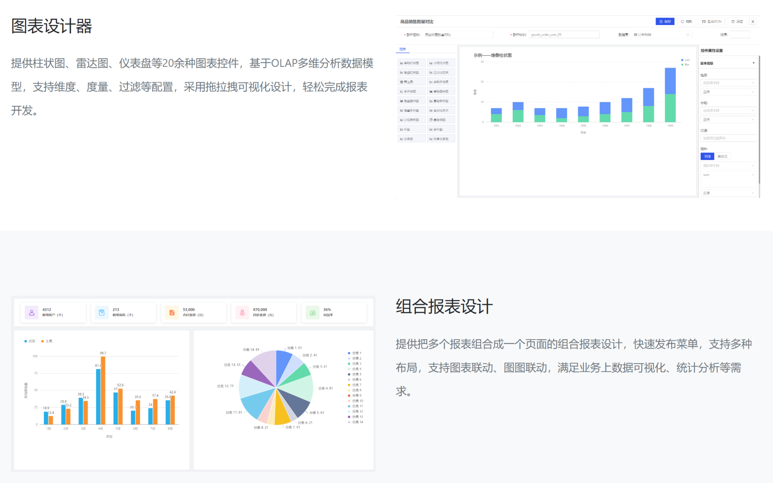Pick the 基础饼图 pie widget
The width and height of the screenshot is (773, 483).
[441, 120]
